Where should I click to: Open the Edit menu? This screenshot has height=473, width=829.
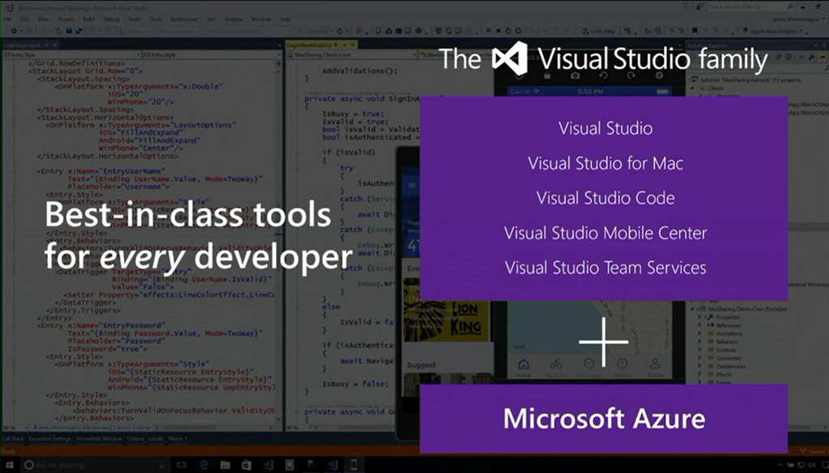coord(25,19)
